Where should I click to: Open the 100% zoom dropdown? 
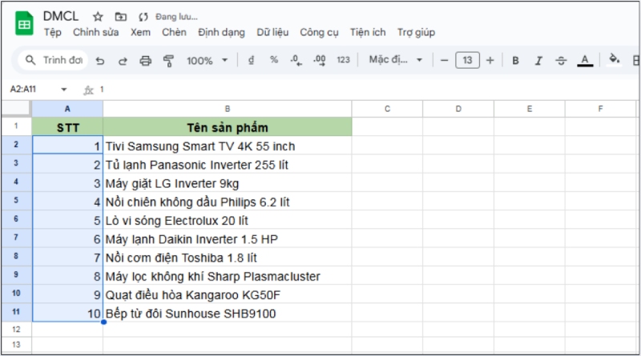pyautogui.click(x=207, y=60)
